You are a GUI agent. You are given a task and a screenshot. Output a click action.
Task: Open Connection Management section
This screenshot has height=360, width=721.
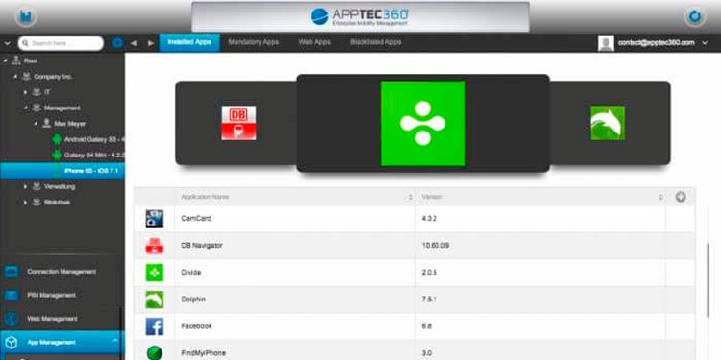click(62, 272)
